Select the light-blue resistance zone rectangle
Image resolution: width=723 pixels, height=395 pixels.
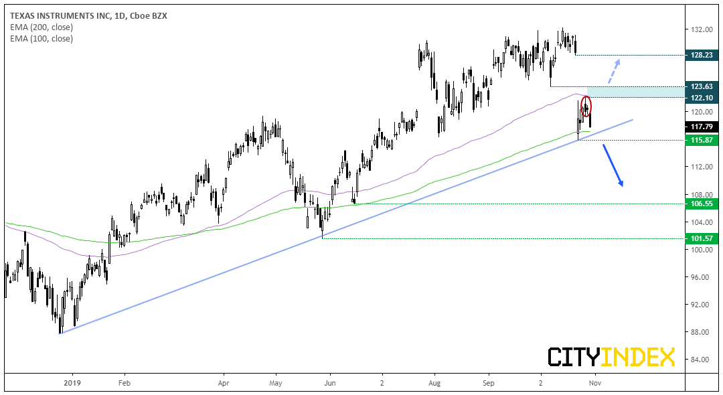pyautogui.click(x=635, y=92)
